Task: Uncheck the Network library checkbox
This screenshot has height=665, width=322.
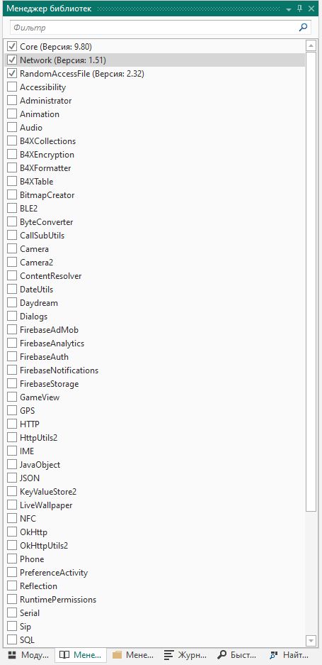Action: click(x=12, y=60)
